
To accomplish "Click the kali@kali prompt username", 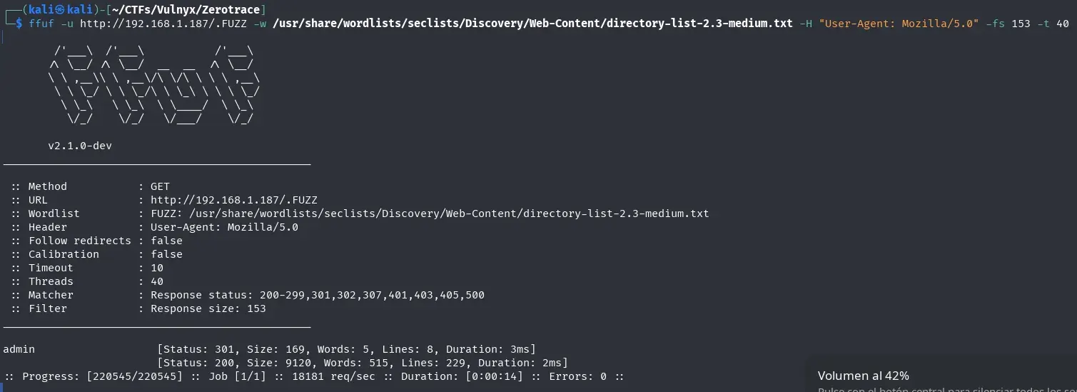I will pyautogui.click(x=61, y=9).
